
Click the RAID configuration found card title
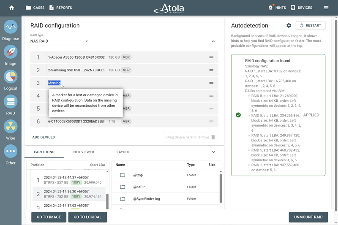(267, 61)
